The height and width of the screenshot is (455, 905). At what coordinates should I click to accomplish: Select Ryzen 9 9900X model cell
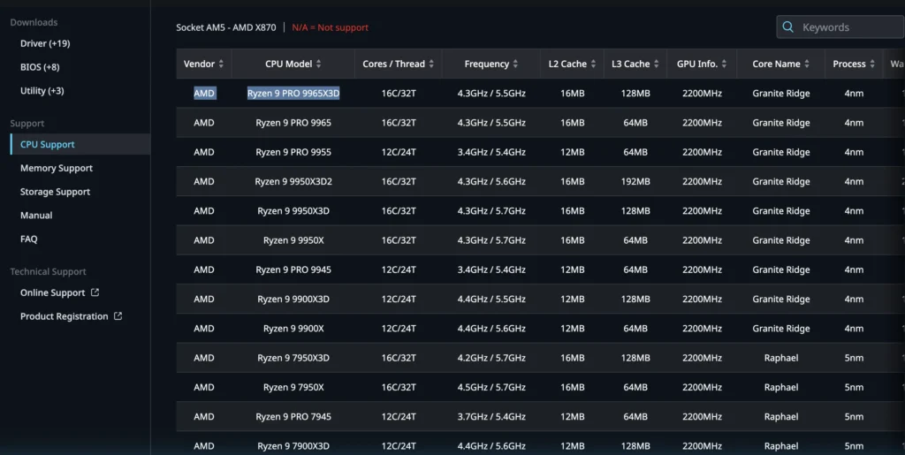pos(293,328)
